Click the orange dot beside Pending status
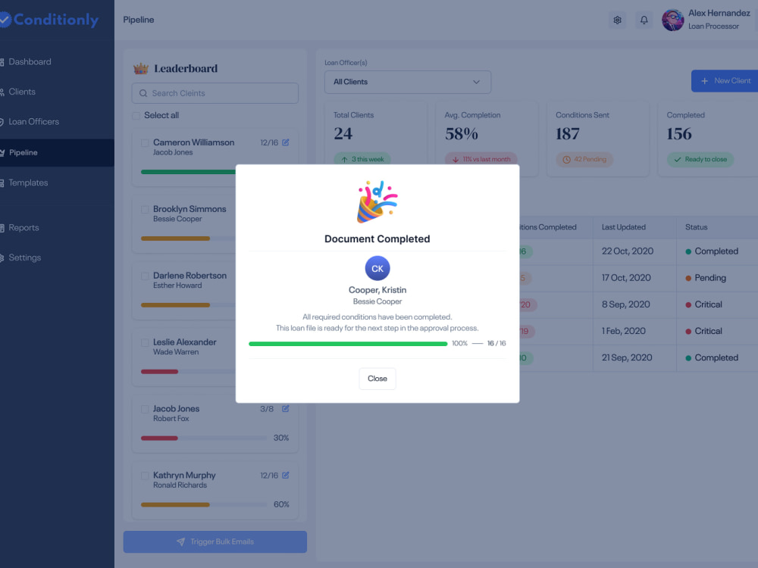This screenshot has width=758, height=568. point(688,278)
